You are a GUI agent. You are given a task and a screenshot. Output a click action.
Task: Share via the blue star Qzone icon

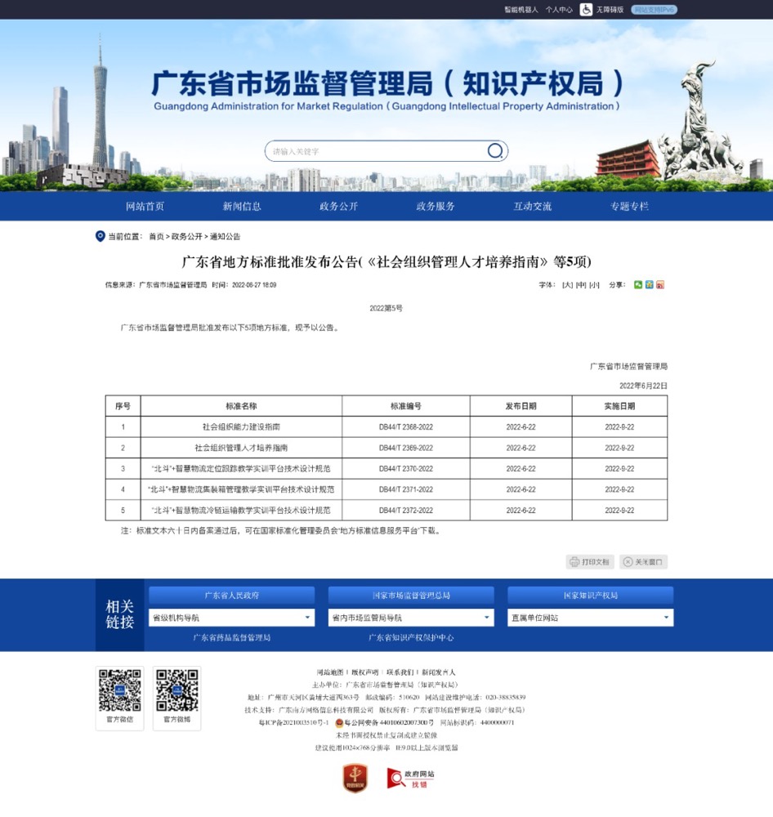(x=649, y=285)
